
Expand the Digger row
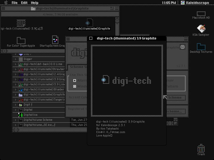[16, 59]
